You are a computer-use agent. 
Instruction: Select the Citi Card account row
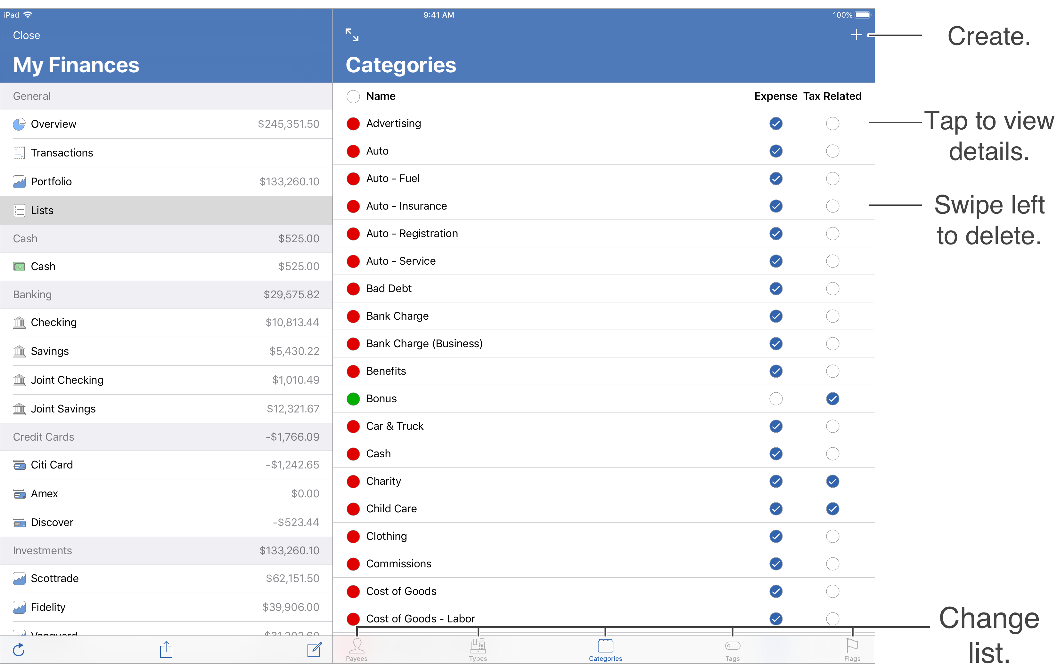pyautogui.click(x=166, y=465)
